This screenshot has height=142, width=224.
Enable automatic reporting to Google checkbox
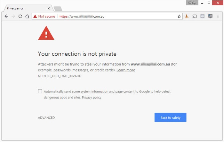click(40, 91)
